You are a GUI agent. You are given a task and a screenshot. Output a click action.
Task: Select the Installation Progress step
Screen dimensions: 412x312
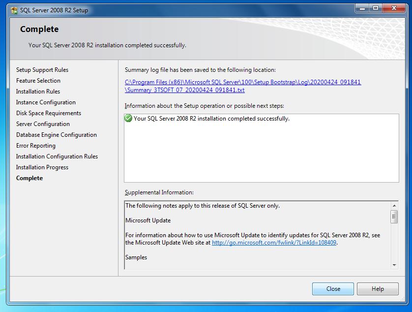[x=42, y=167]
